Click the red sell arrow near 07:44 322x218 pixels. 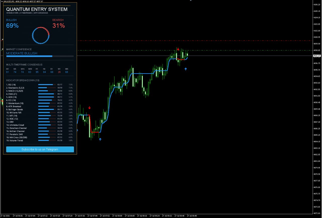(x=89, y=108)
